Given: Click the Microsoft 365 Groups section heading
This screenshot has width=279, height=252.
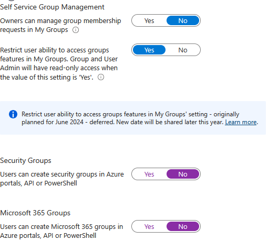Looking at the screenshot, I should click(x=35, y=213).
